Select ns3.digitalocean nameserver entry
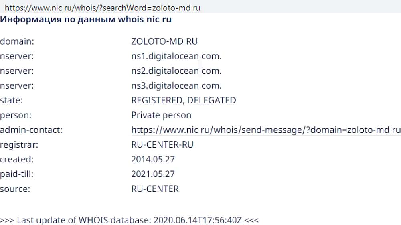Screen dimensions: 401x225 pos(176,86)
